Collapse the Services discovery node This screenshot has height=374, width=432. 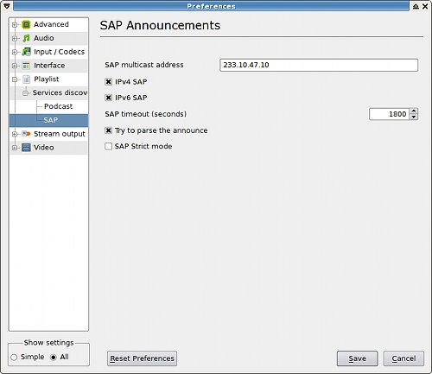(x=25, y=93)
